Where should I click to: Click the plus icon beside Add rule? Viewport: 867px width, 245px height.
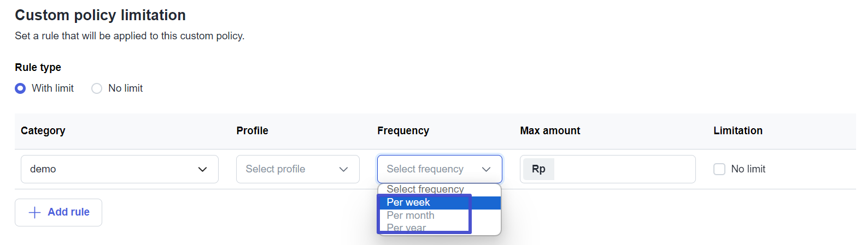point(34,212)
